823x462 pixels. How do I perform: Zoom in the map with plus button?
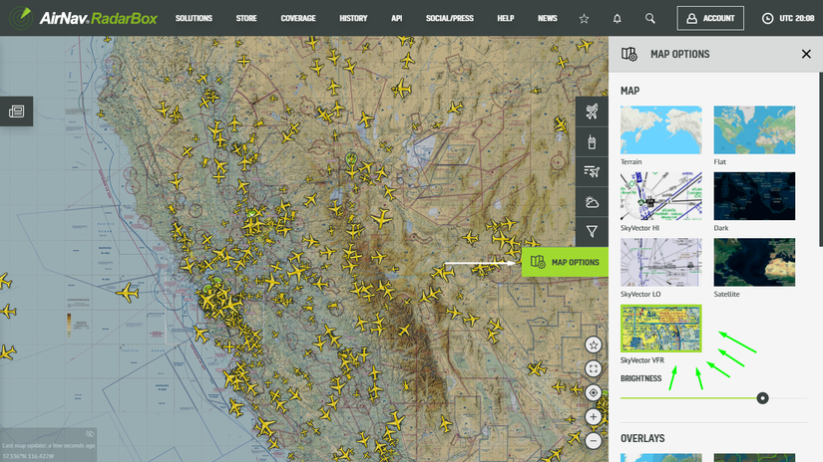click(594, 417)
